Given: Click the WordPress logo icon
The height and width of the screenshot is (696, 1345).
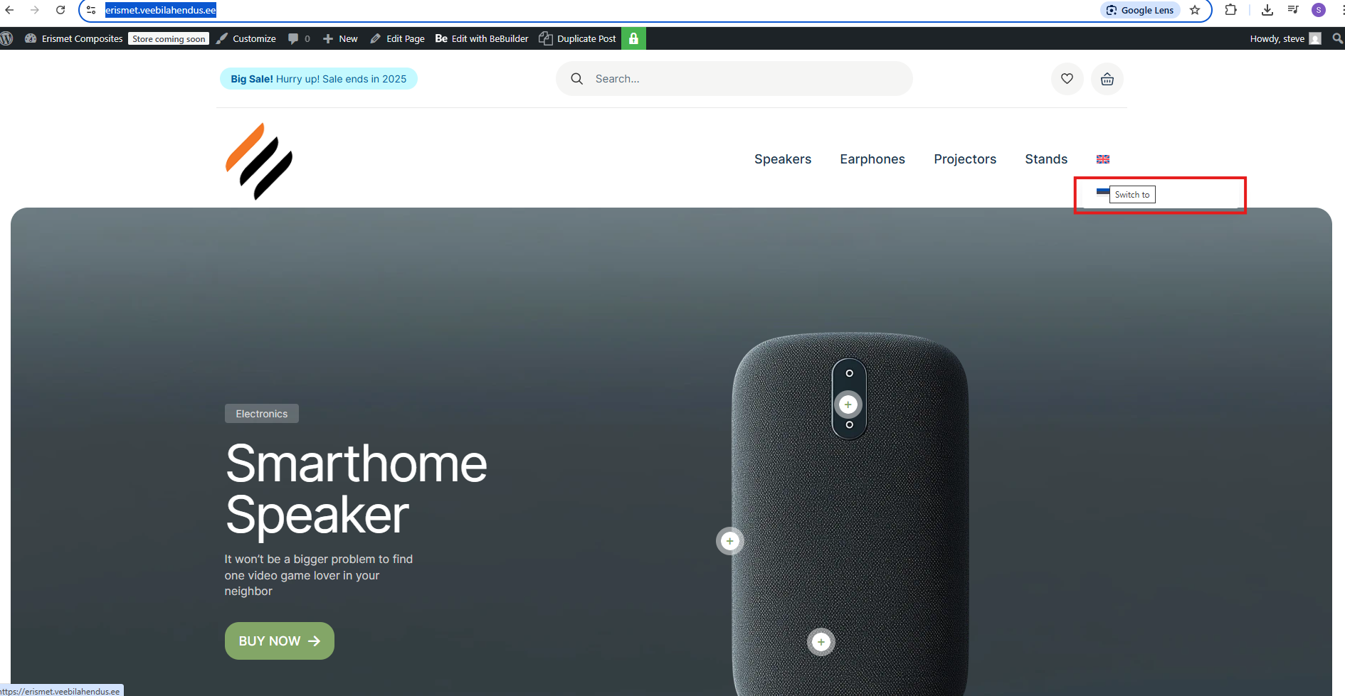Looking at the screenshot, I should coord(7,38).
